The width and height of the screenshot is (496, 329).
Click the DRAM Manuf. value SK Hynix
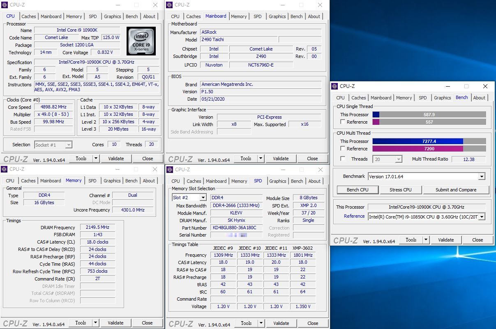(x=236, y=221)
